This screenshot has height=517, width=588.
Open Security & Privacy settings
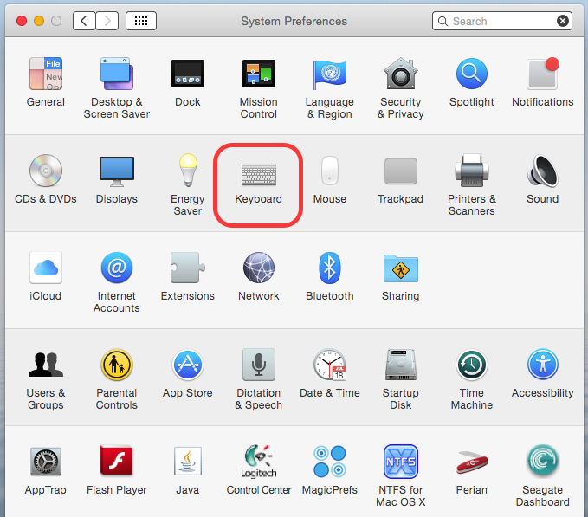[400, 76]
